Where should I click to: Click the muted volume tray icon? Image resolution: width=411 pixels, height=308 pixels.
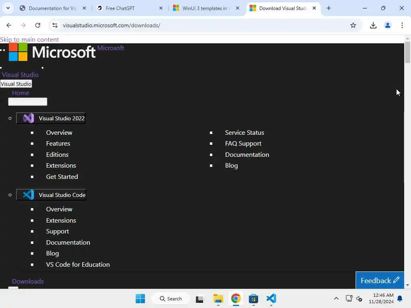pos(359,298)
